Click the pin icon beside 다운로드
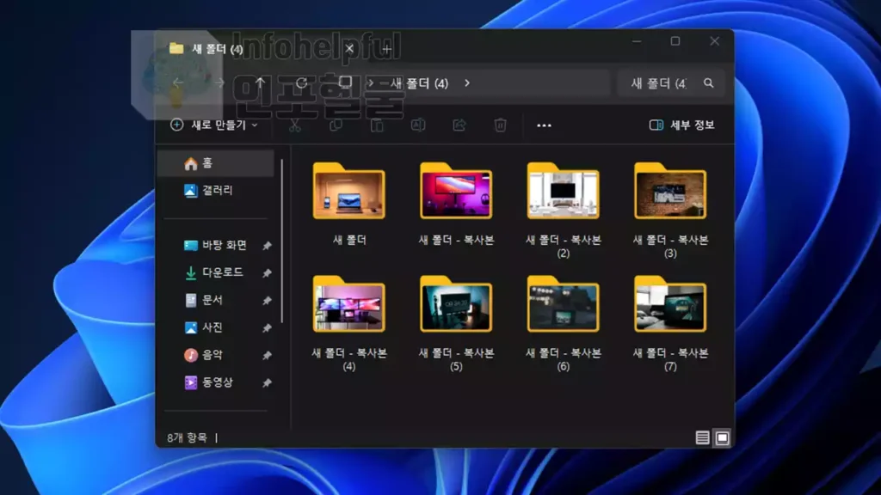 point(267,273)
